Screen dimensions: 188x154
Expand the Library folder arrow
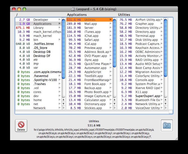pyautogui.click(x=60, y=28)
